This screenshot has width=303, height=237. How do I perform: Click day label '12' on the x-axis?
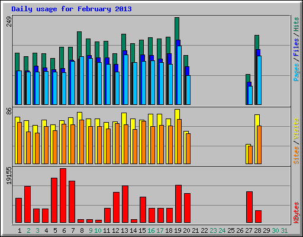pos(115,230)
